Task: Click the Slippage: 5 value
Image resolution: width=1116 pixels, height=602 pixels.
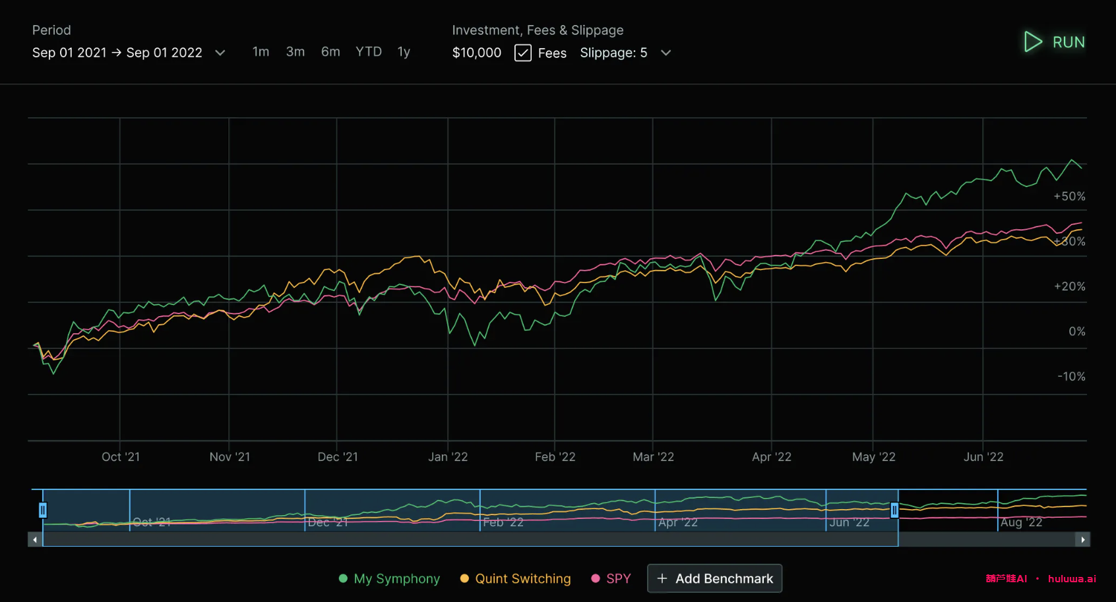Action: pos(613,53)
